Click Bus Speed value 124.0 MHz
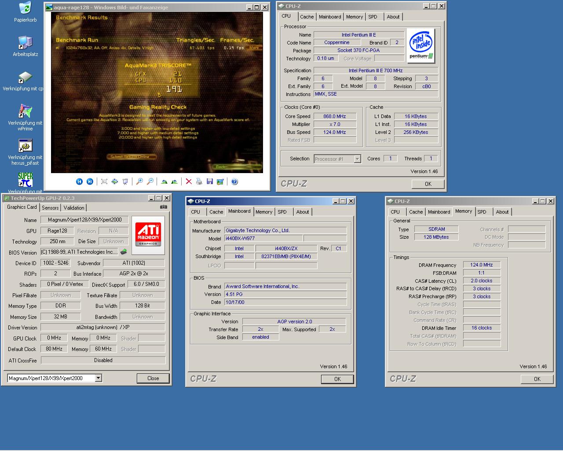The image size is (563, 451). pos(335,132)
